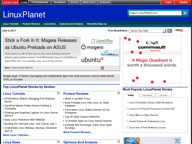This screenshot has height=144, width=192.
Task: Open Cisco Bets on Open Source
Action: pyautogui.click(x=143, y=115)
